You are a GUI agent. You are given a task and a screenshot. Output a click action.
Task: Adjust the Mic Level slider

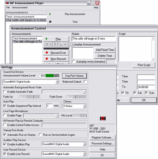(80, 116)
